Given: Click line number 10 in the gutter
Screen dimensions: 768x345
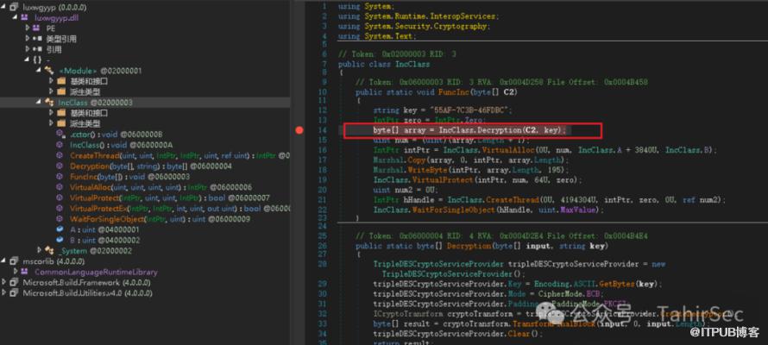Looking at the screenshot, I should click(x=322, y=91).
